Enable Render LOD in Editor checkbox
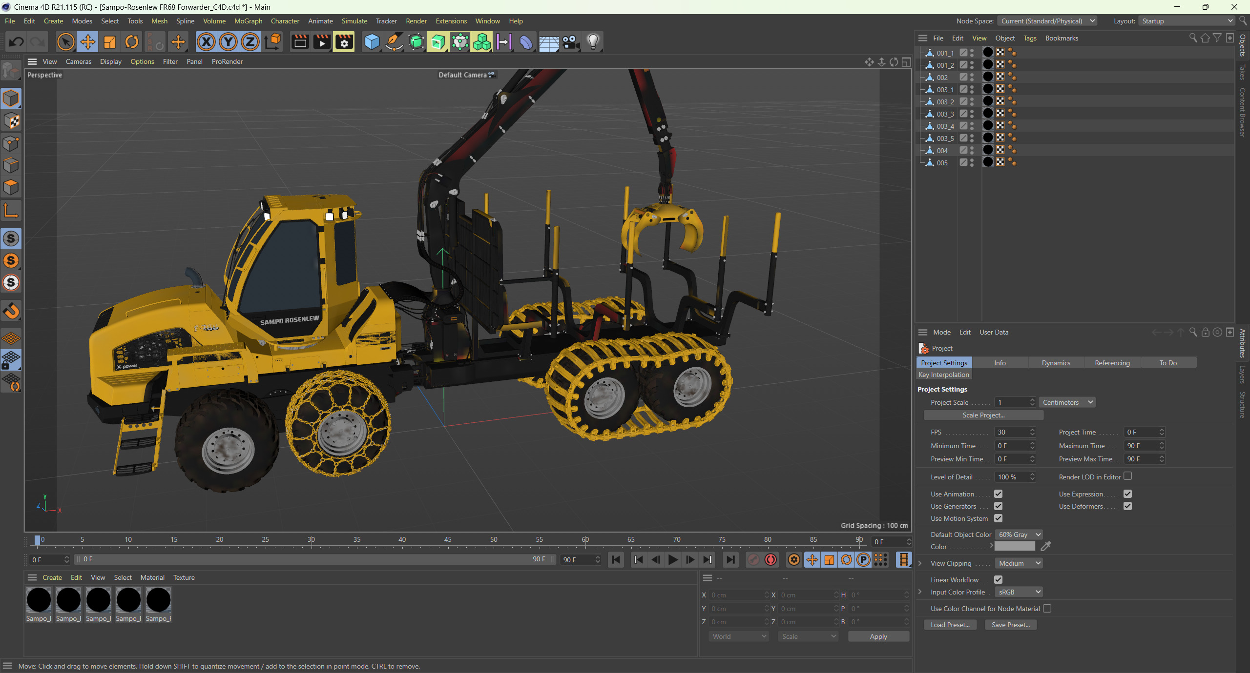The width and height of the screenshot is (1250, 673). (x=1127, y=476)
